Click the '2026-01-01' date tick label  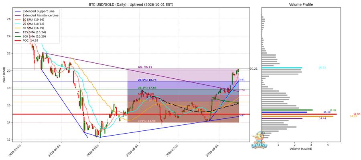55,151
